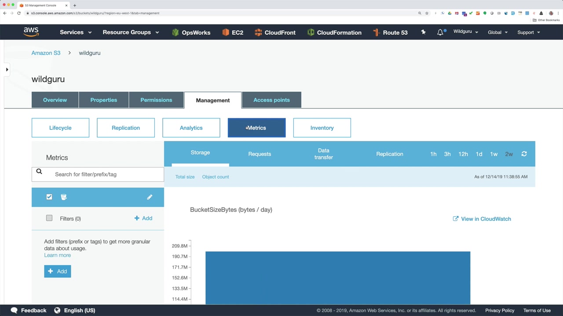Expand the left navigation panel arrow
This screenshot has height=316, width=563.
click(7, 69)
